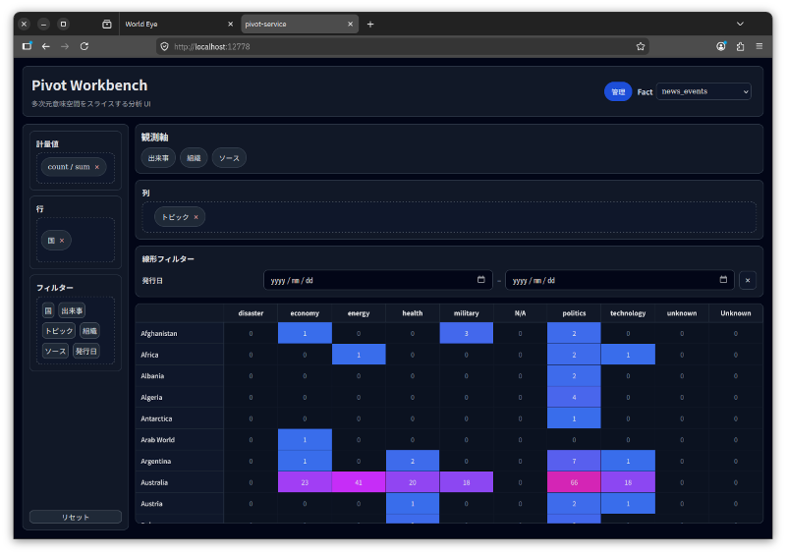Clear the 発行日 date range filter
Viewport: 786px width, 554px height.
748,280
